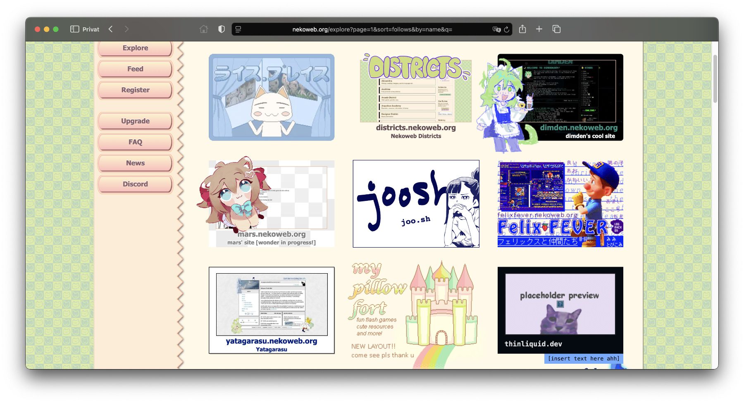
Task: Show tab overview icon
Action: 556,29
